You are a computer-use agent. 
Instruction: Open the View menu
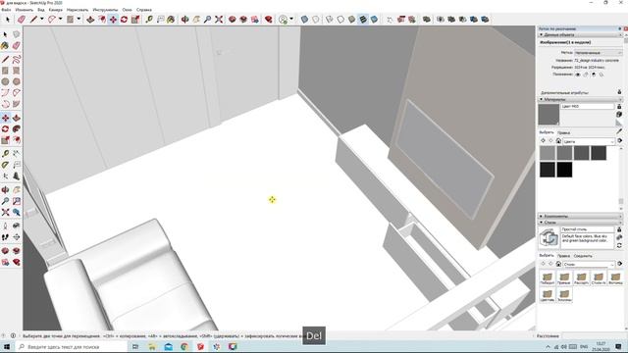(x=41, y=10)
